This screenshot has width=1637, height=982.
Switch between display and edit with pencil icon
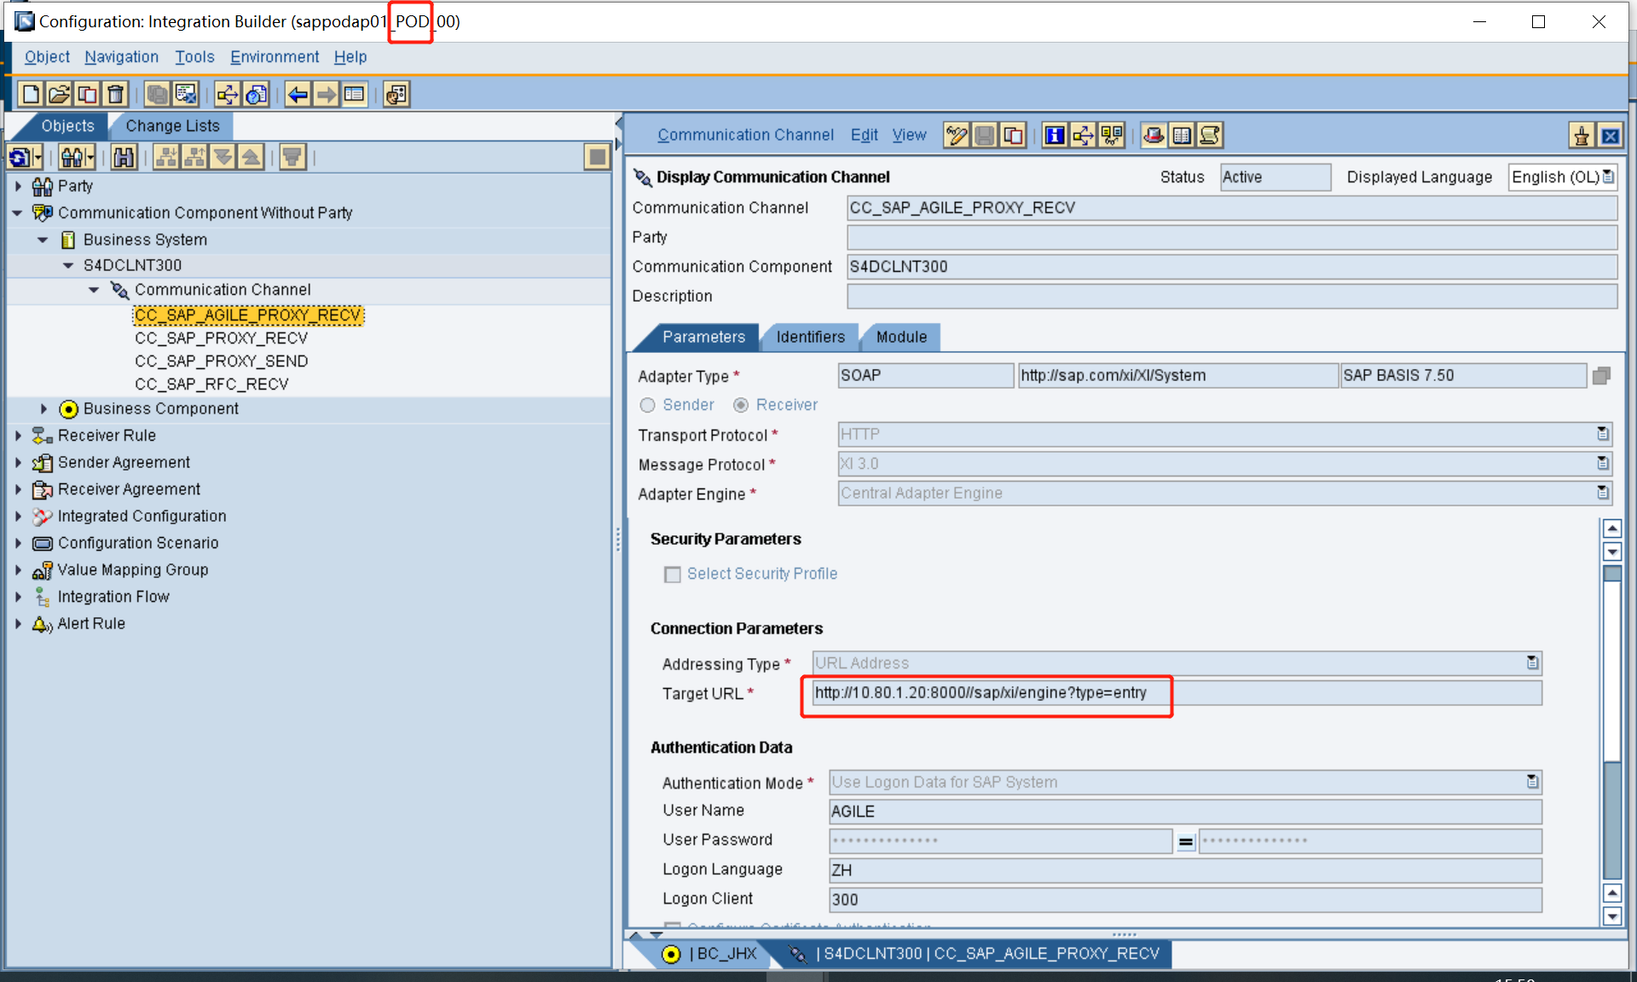pyautogui.click(x=957, y=136)
